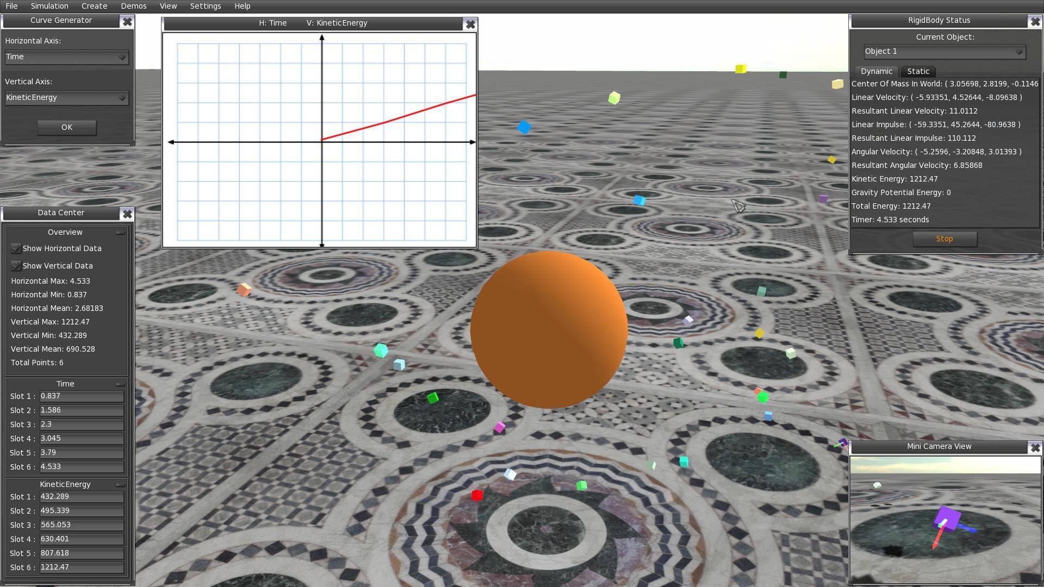Collapse the Time section header
The image size is (1044, 587).
click(120, 383)
